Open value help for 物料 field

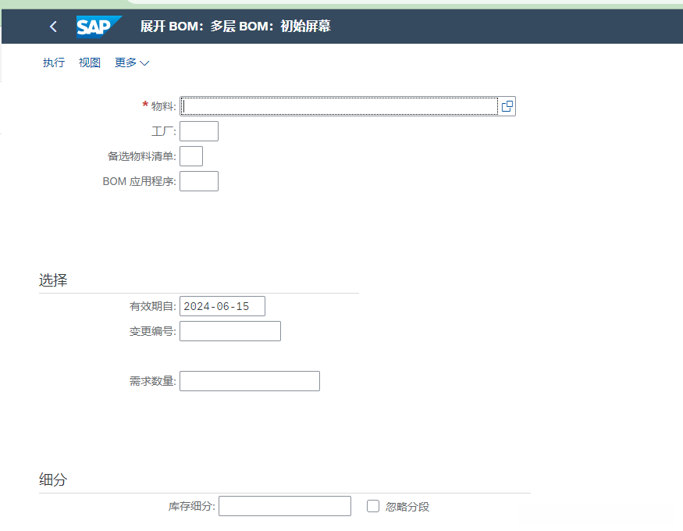pyautogui.click(x=507, y=106)
